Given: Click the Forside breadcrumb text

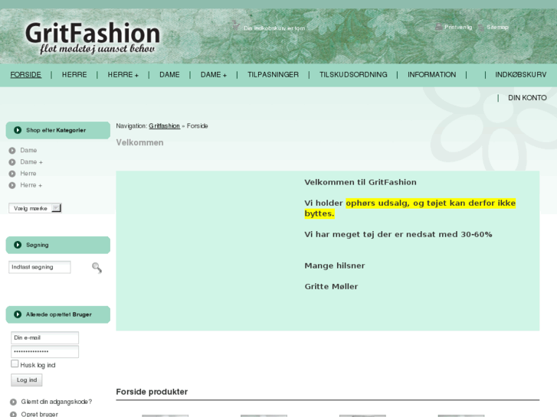Looking at the screenshot, I should click(198, 126).
